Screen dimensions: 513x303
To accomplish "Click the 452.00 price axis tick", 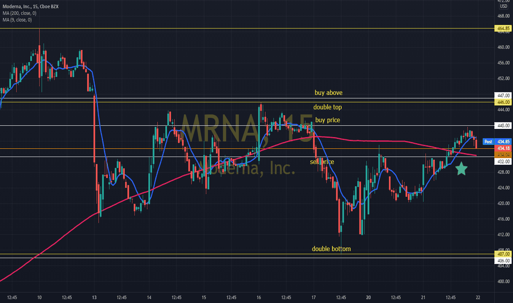I will pos(503,78).
